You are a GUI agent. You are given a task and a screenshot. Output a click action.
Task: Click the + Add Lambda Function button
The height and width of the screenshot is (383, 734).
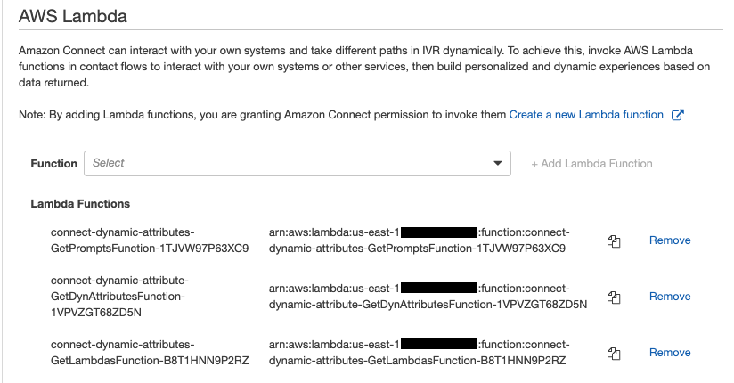pyautogui.click(x=591, y=164)
